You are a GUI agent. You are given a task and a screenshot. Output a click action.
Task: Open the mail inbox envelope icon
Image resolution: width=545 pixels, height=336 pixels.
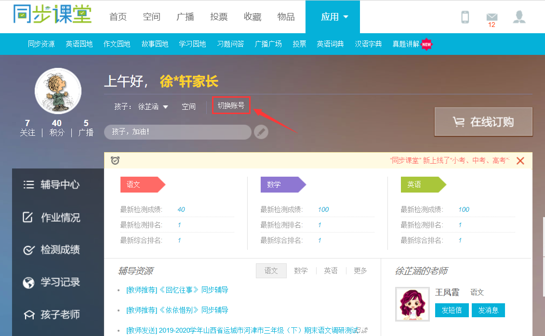click(492, 17)
